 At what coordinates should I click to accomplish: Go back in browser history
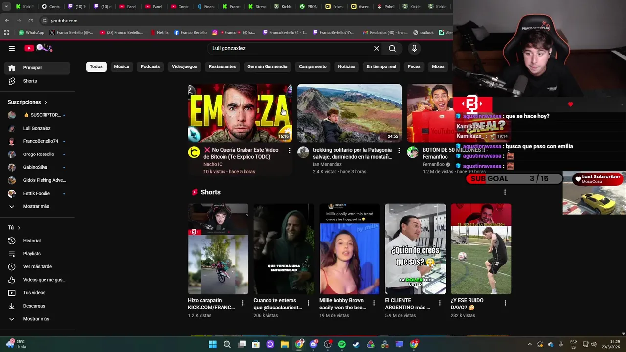click(7, 21)
